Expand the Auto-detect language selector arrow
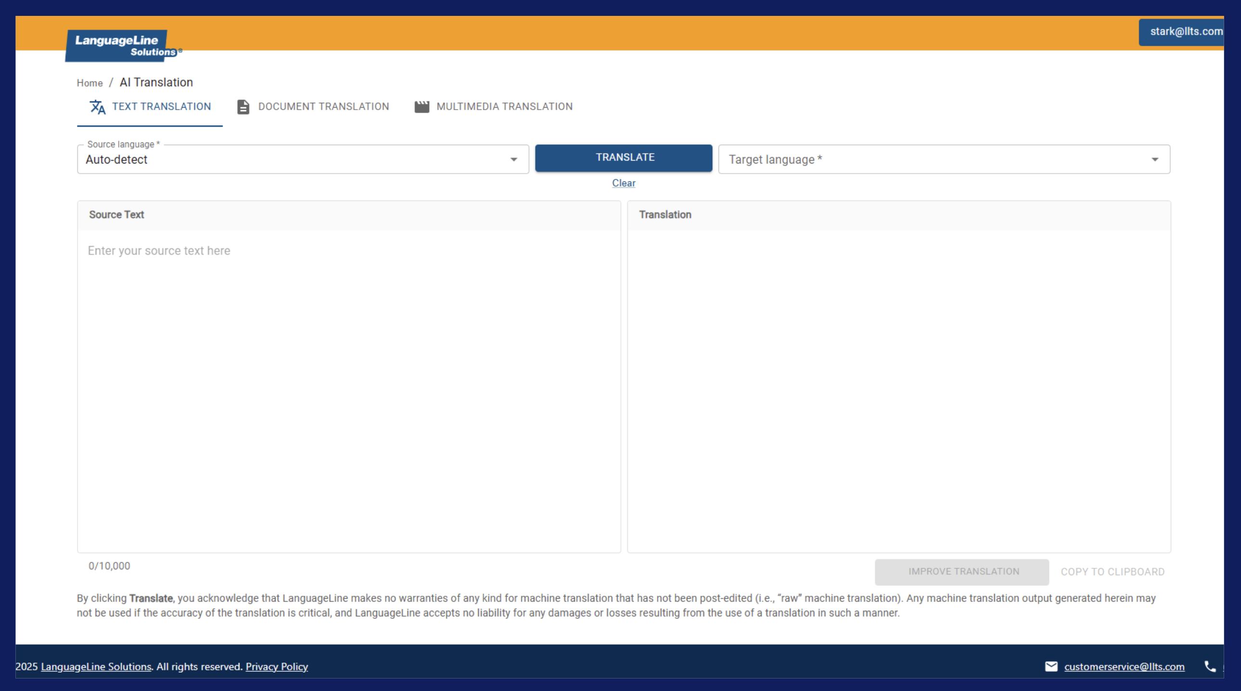This screenshot has width=1241, height=691. (514, 159)
